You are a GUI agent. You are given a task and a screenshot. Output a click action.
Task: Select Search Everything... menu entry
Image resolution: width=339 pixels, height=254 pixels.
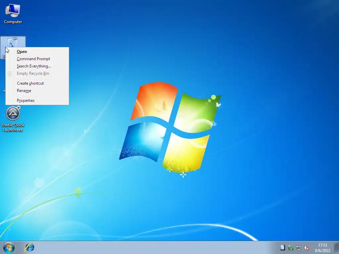point(37,66)
